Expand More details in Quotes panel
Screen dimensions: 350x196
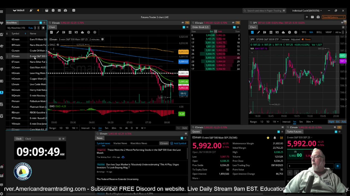196,178
